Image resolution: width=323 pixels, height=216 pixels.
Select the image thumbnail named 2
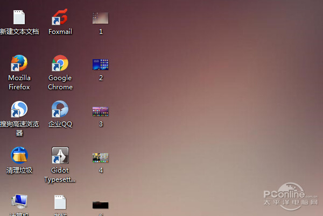100,64
